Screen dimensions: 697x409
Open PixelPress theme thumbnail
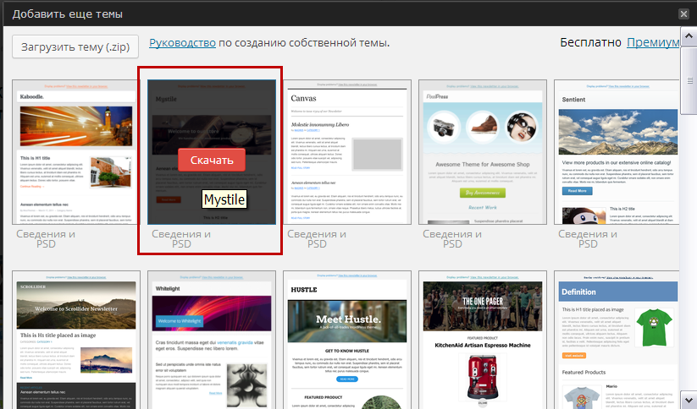(x=483, y=152)
